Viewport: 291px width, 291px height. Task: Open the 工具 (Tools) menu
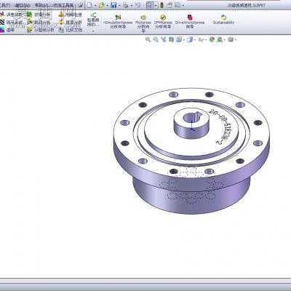[x=5, y=5]
